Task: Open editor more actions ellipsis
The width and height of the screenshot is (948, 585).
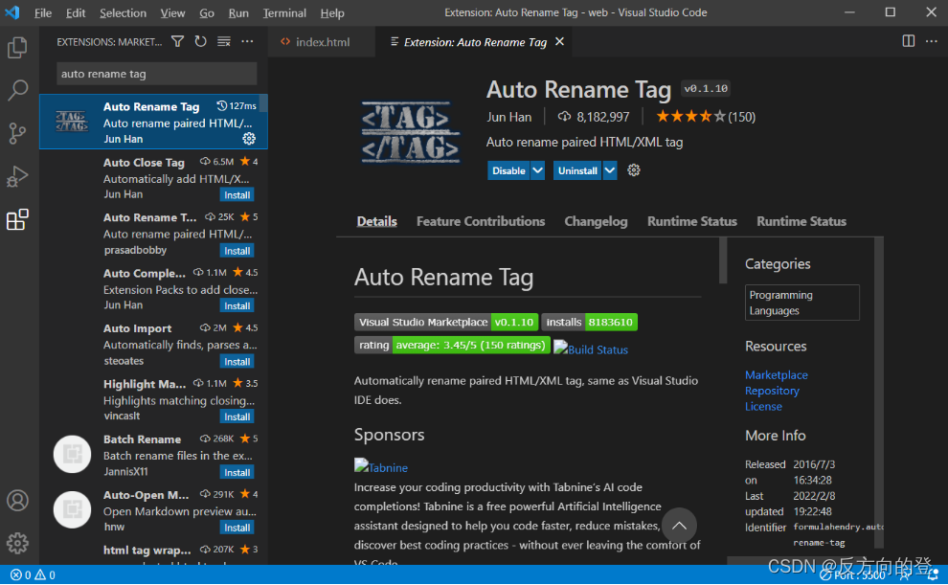Action: tap(931, 41)
